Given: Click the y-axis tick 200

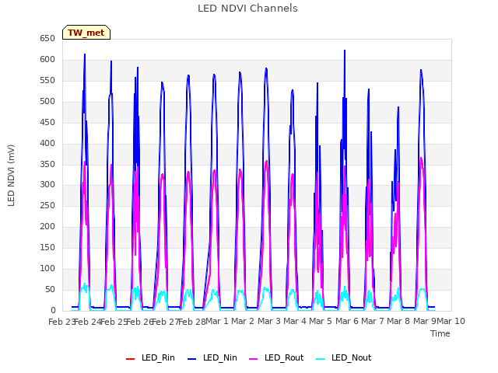Looking at the screenshot, I should pos(47,226).
